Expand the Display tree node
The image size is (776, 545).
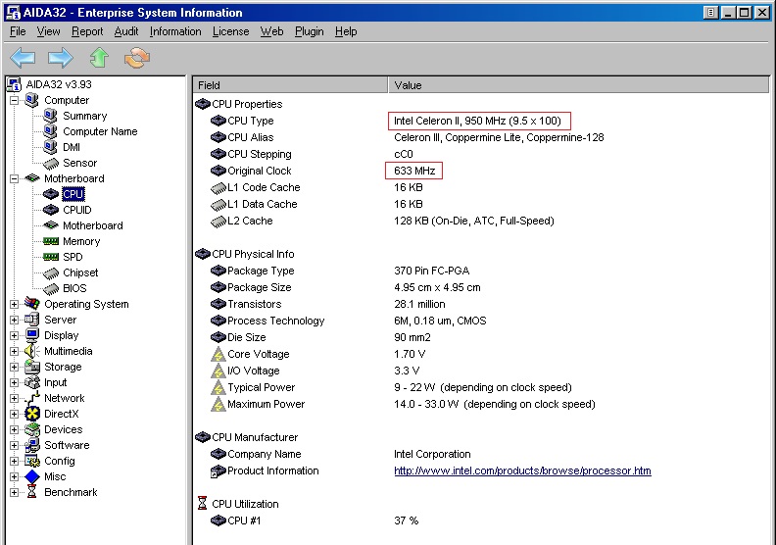pos(14,335)
